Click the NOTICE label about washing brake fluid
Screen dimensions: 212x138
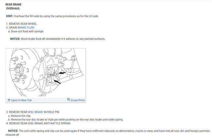pyautogui.click(x=15, y=39)
